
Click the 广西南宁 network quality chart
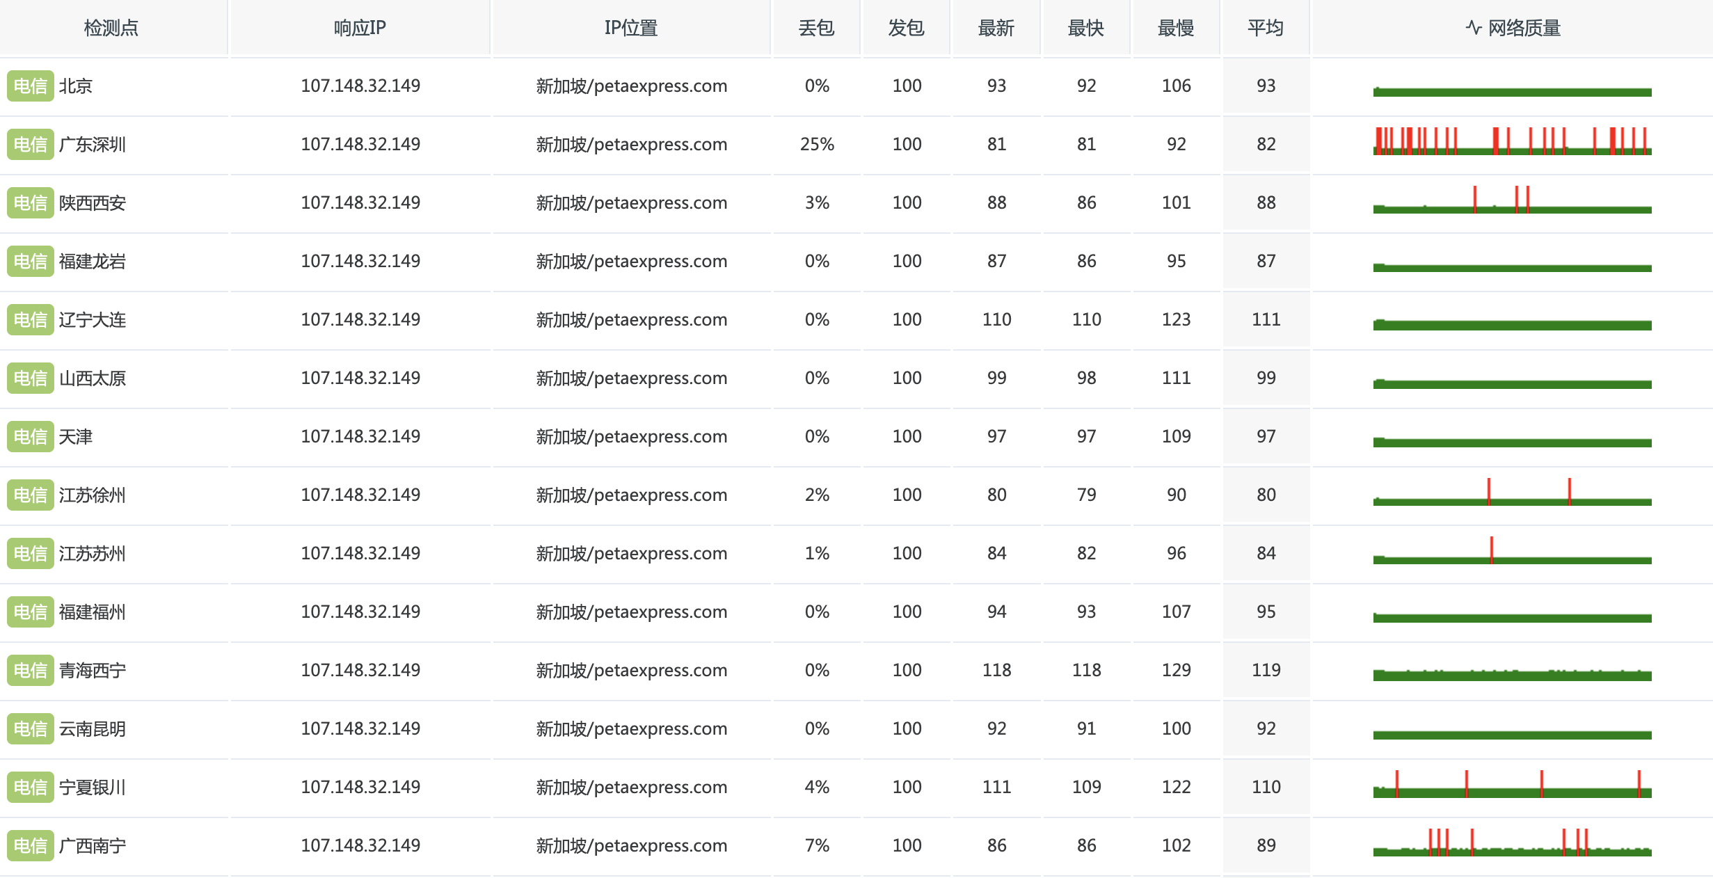tap(1512, 842)
